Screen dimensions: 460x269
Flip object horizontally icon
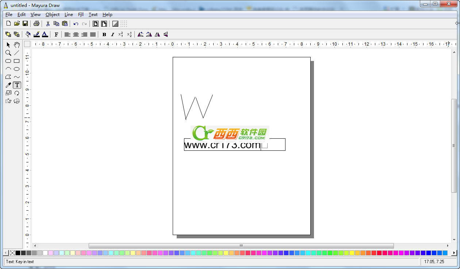157,34
